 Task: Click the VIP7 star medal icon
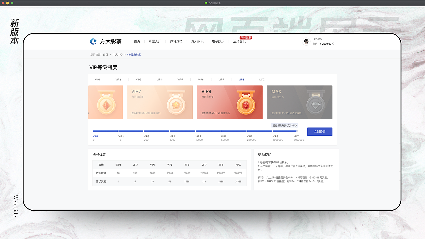176,103
